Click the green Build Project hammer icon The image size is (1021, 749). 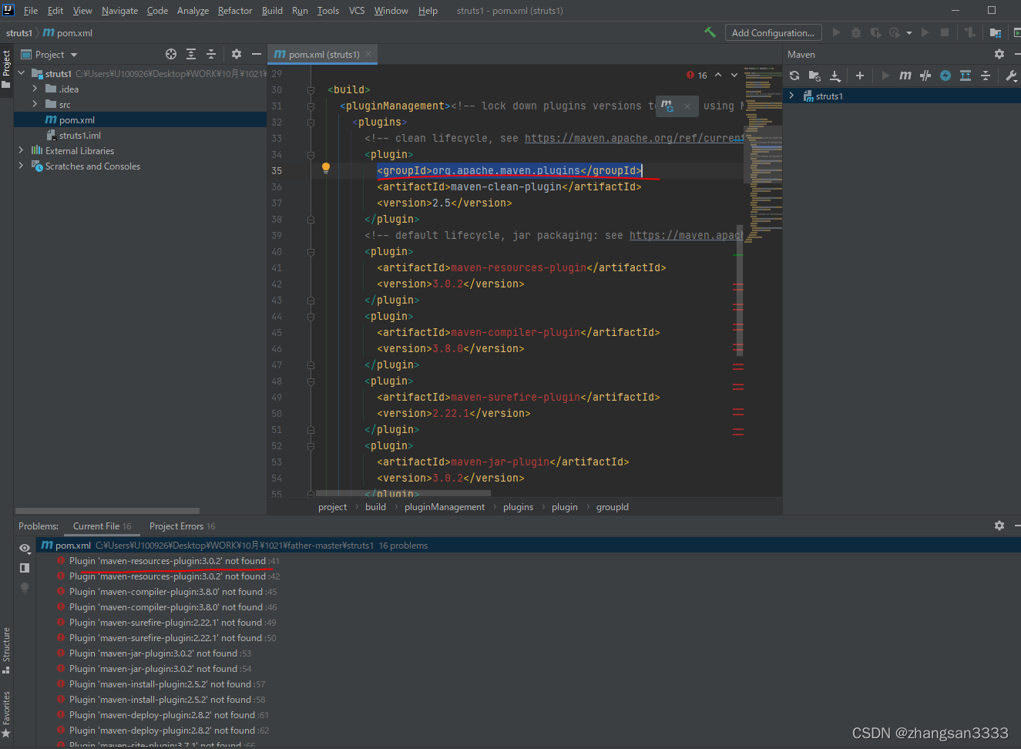[710, 32]
